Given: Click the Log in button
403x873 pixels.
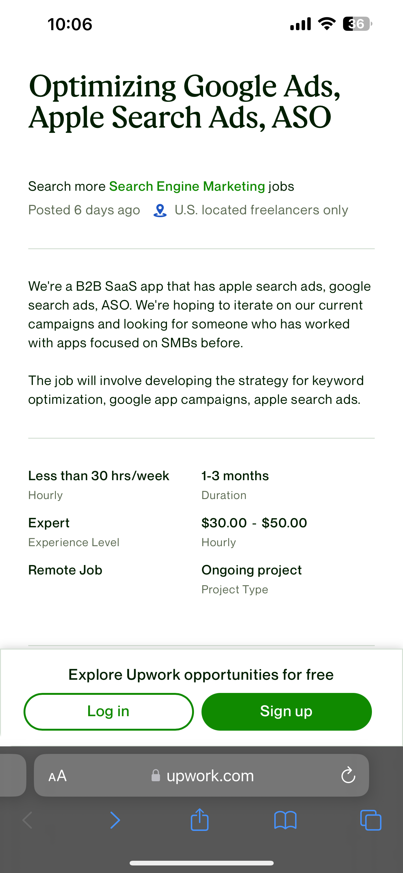Looking at the screenshot, I should (x=109, y=712).
